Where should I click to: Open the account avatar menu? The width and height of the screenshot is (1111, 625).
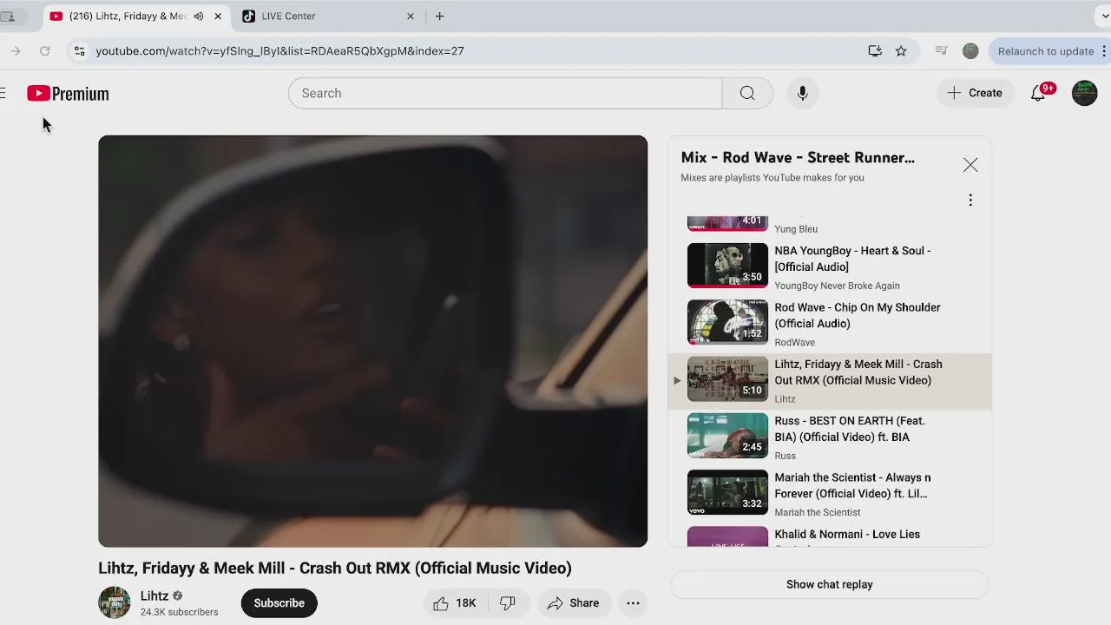1084,93
